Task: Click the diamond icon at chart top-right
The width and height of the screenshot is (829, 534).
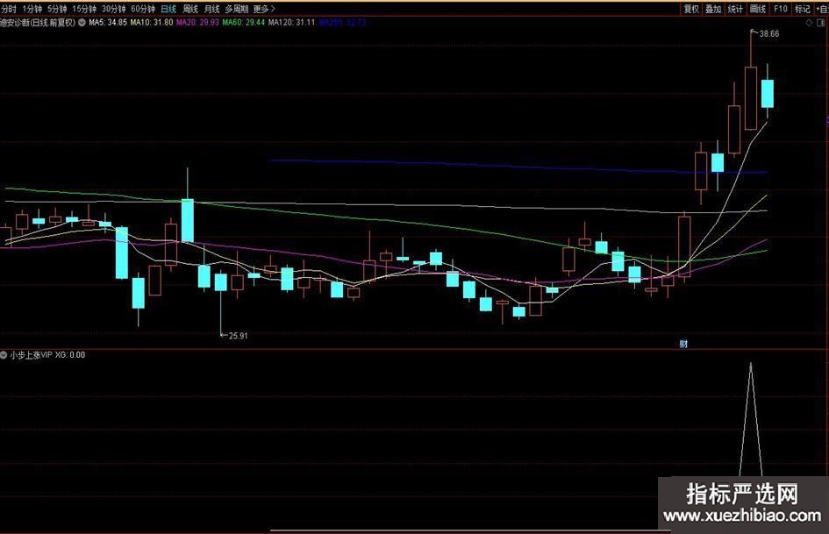Action: pos(809,23)
